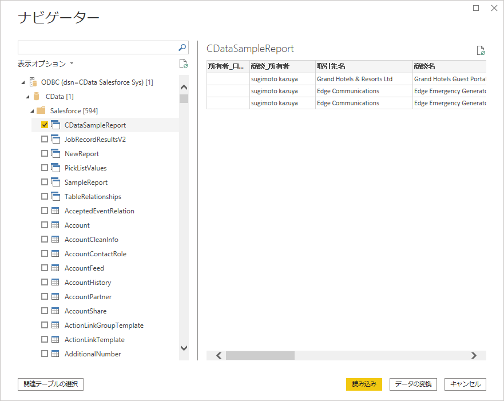Click the preview horizontal scrollbar thumb
The image size is (504, 401).
(x=260, y=355)
